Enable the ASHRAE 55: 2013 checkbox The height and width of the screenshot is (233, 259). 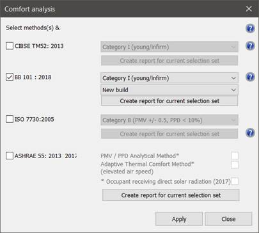[x=10, y=156]
